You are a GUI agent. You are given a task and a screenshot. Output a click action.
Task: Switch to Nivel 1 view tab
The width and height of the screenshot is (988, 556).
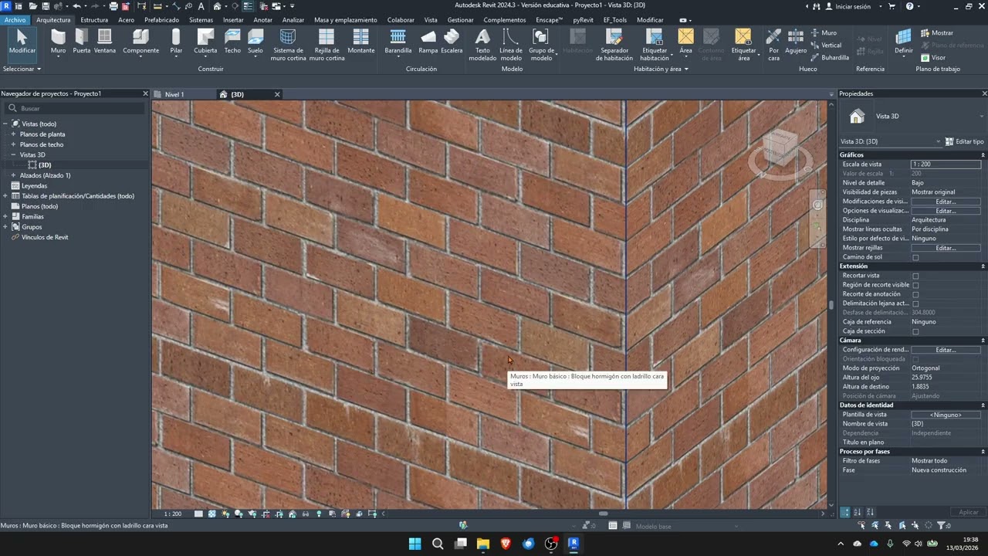(174, 94)
